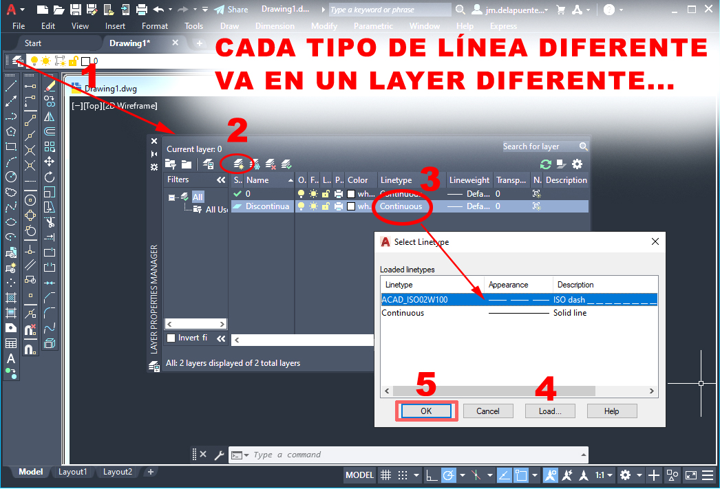Collapse the All node in filter tree

point(171,197)
